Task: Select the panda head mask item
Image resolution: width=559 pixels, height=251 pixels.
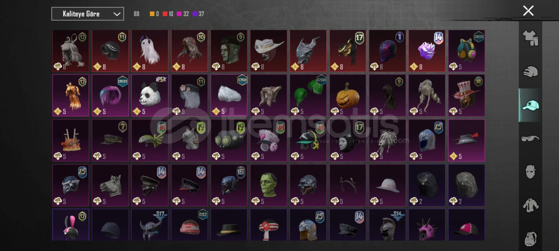Action: point(150,95)
